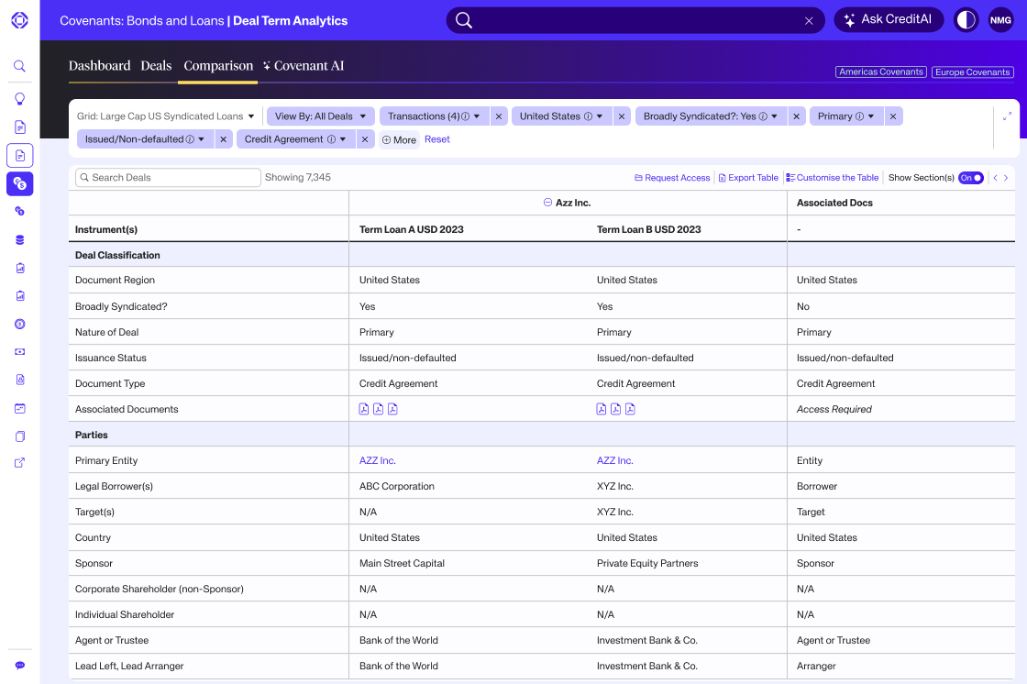Switch to the Dashboard tab
1027x684 pixels.
[99, 66]
